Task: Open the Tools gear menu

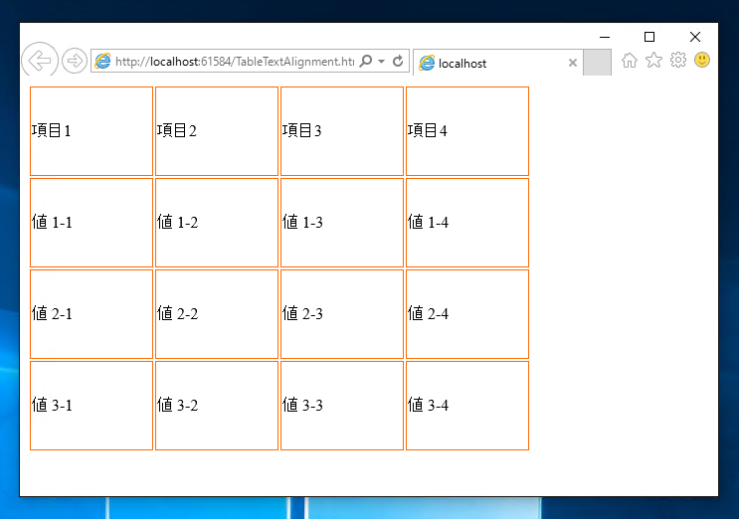Action: click(678, 60)
